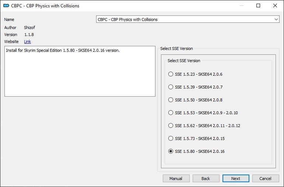The image size is (284, 187).
Task: Open the Name dropdown arrow
Action: point(276,19)
